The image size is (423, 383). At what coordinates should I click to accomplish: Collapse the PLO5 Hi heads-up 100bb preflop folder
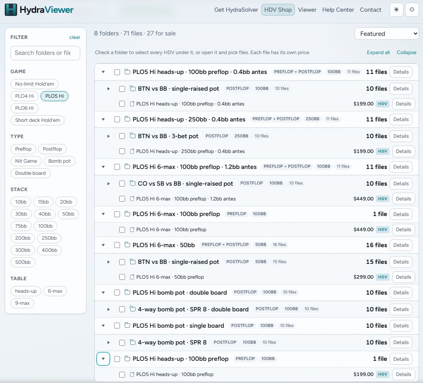[103, 359]
